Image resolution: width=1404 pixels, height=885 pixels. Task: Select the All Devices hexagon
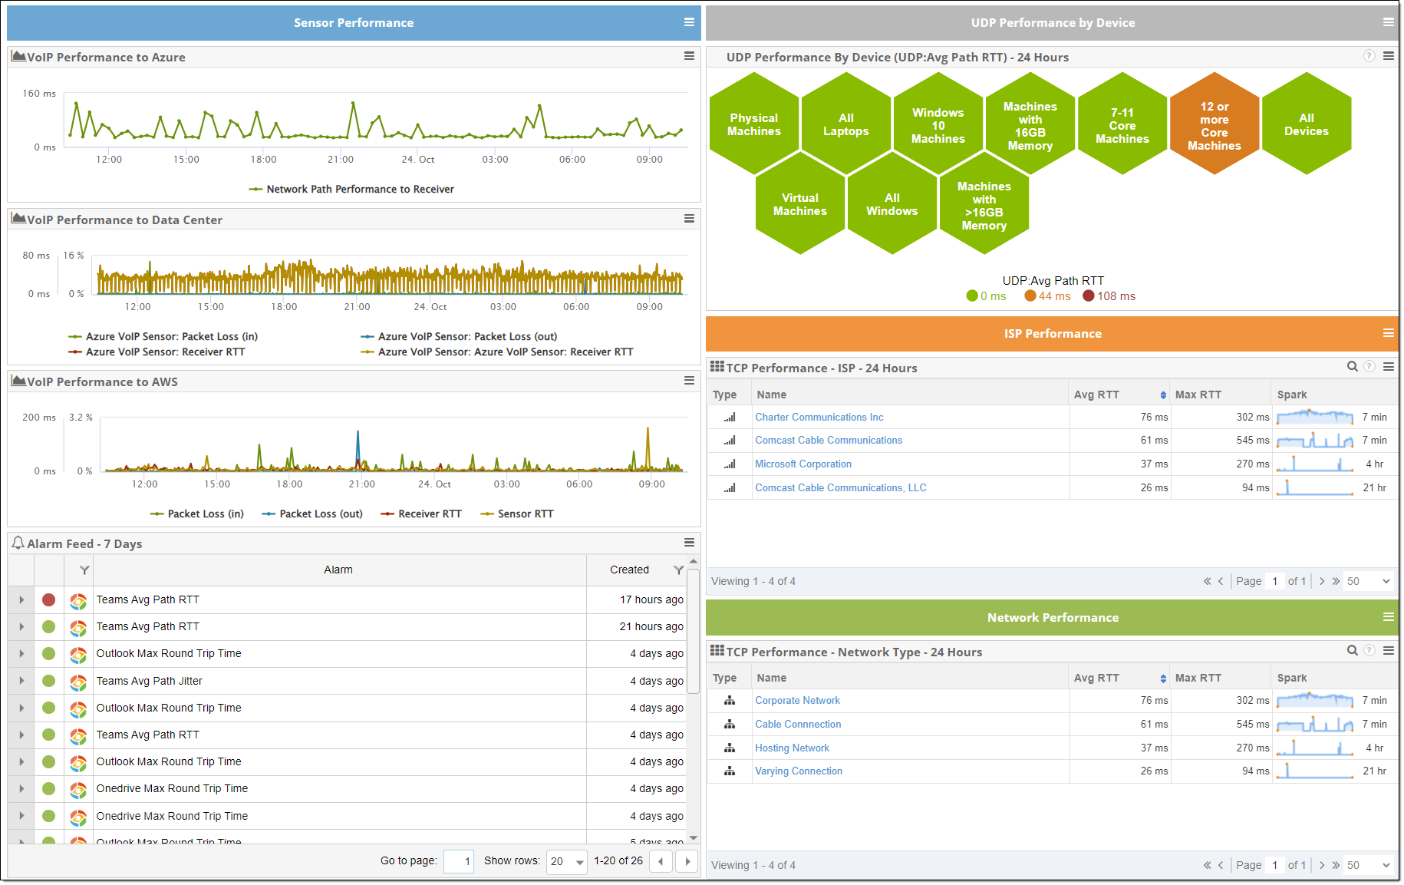(x=1306, y=124)
